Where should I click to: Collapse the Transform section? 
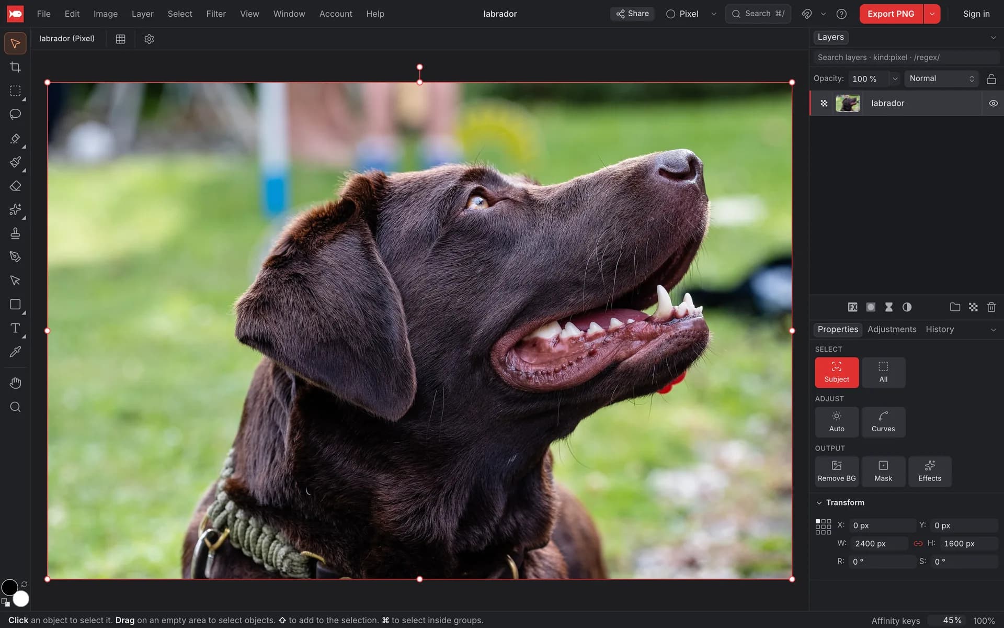point(819,503)
